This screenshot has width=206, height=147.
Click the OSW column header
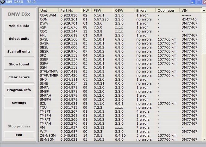124,10
